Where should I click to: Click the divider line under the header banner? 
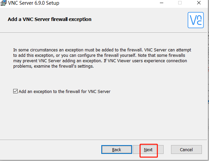102,33
